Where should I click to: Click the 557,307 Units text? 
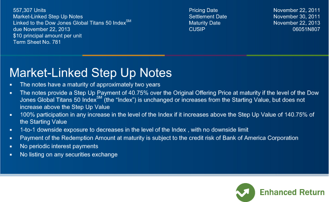[30, 10]
